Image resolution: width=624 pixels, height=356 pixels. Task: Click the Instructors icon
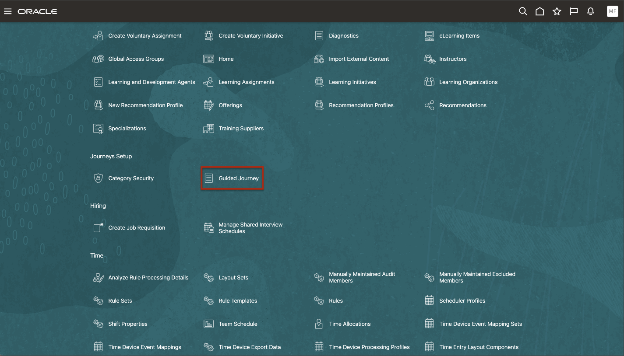(x=430, y=59)
